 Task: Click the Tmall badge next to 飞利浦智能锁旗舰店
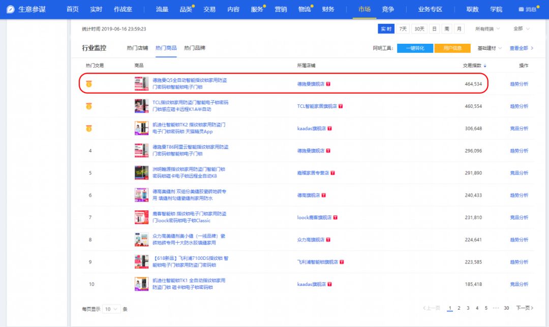pyautogui.click(x=342, y=262)
